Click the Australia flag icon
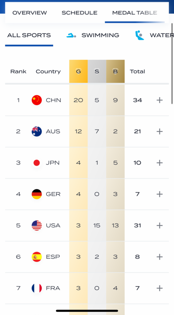Viewport: 174px width, 315px height. pos(37,131)
